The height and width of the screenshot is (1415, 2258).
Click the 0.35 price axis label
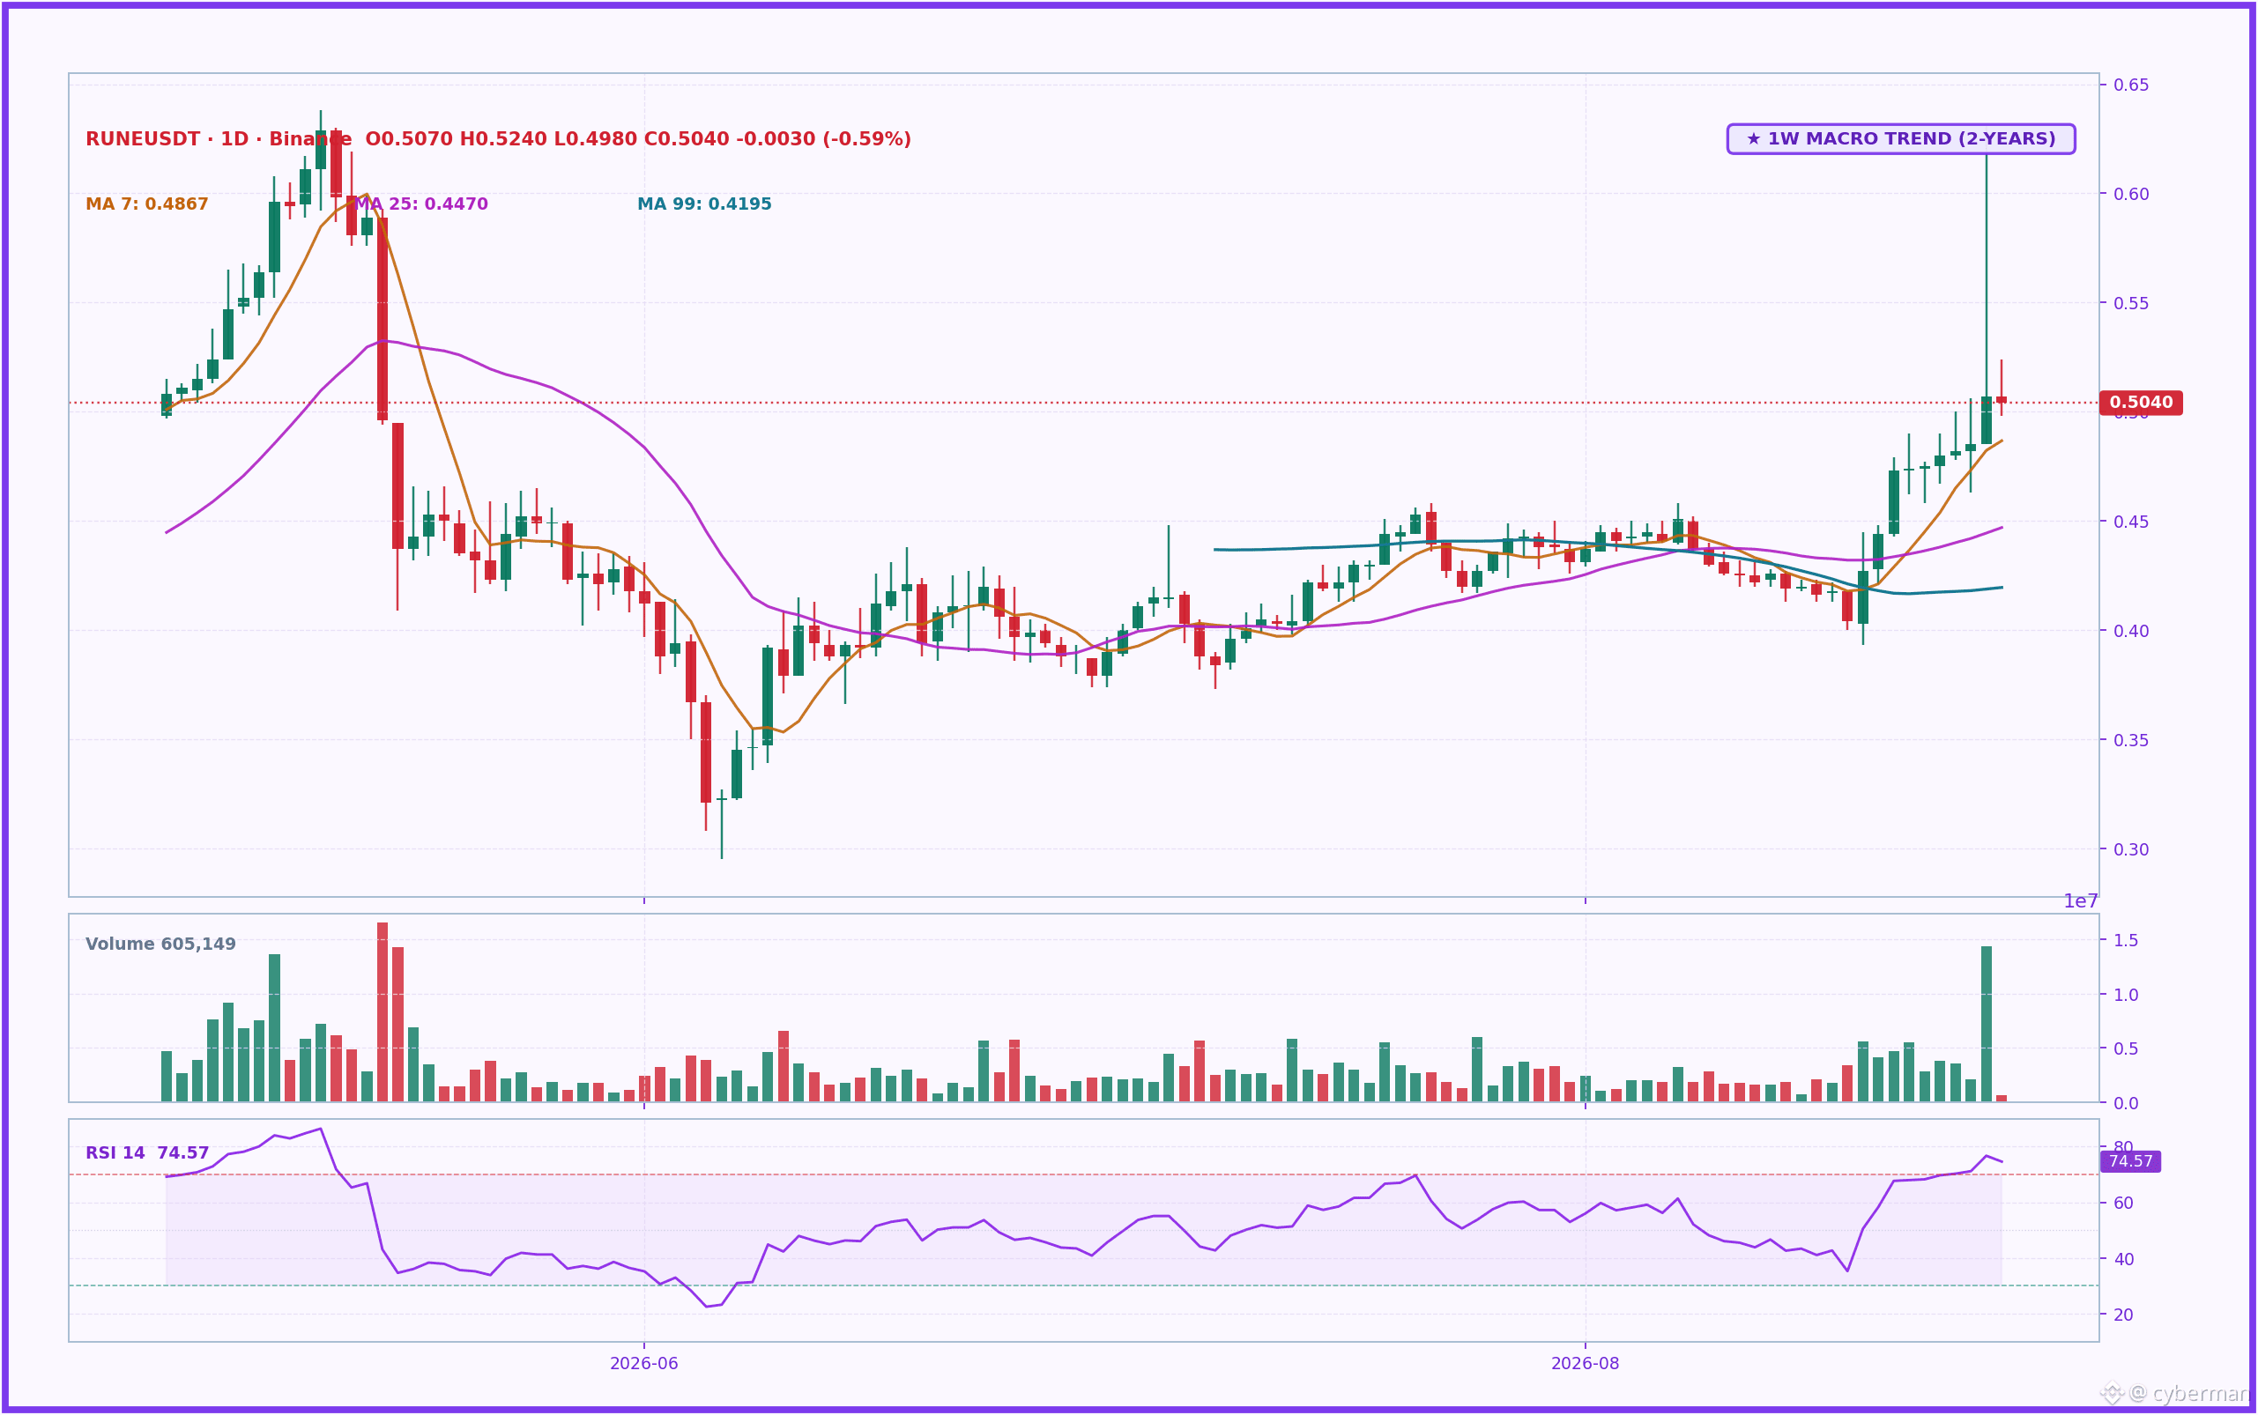[x=2131, y=740]
